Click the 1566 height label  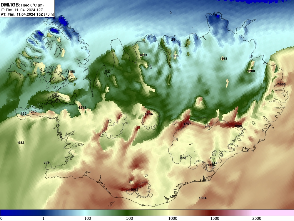tap(238, 126)
